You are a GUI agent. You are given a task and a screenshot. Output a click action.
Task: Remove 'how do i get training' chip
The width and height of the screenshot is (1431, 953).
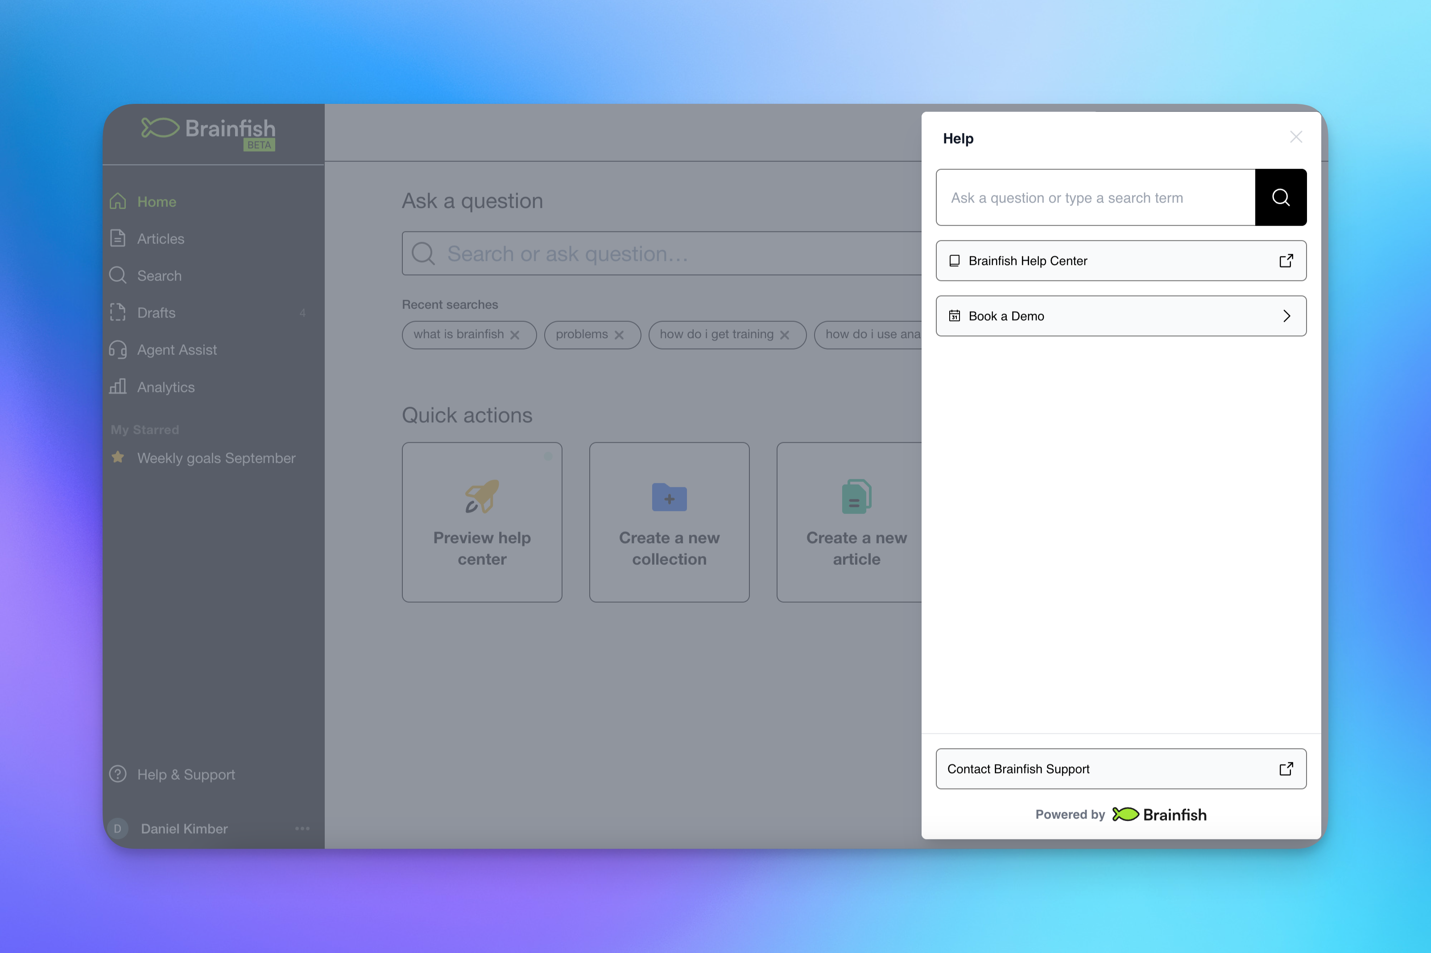(785, 336)
